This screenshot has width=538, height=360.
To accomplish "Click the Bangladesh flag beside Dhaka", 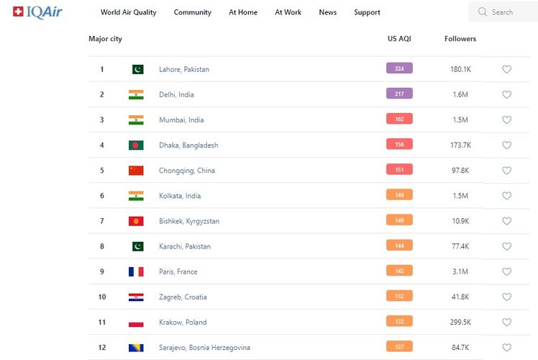I will pos(136,145).
